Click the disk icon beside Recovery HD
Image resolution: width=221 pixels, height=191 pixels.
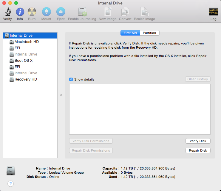point(12,79)
